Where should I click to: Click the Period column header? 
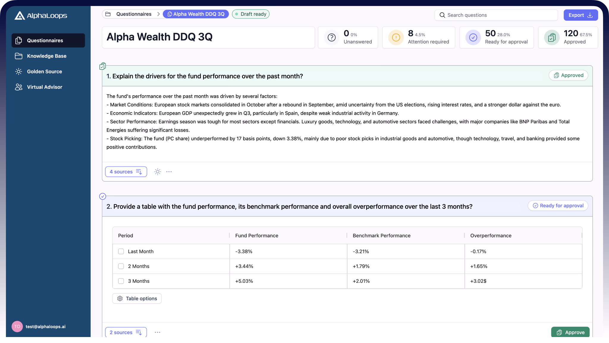point(171,235)
